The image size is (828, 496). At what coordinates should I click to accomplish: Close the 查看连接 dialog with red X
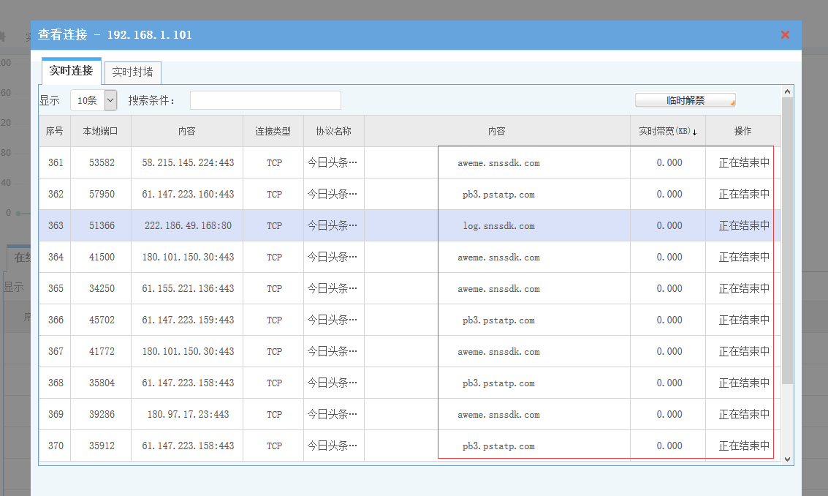pos(785,35)
